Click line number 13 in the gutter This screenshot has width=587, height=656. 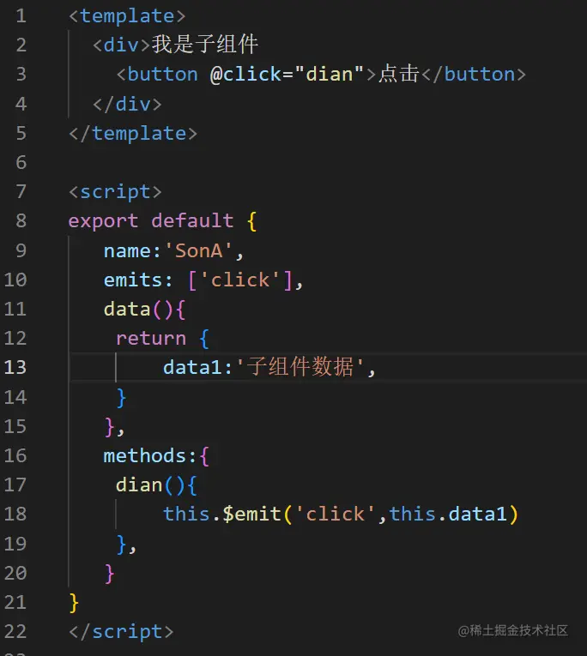[15, 367]
